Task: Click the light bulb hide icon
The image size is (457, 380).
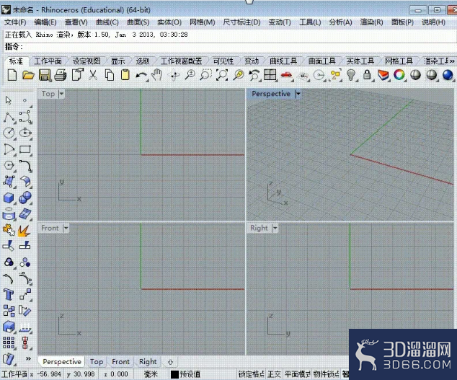Action: tap(351, 75)
